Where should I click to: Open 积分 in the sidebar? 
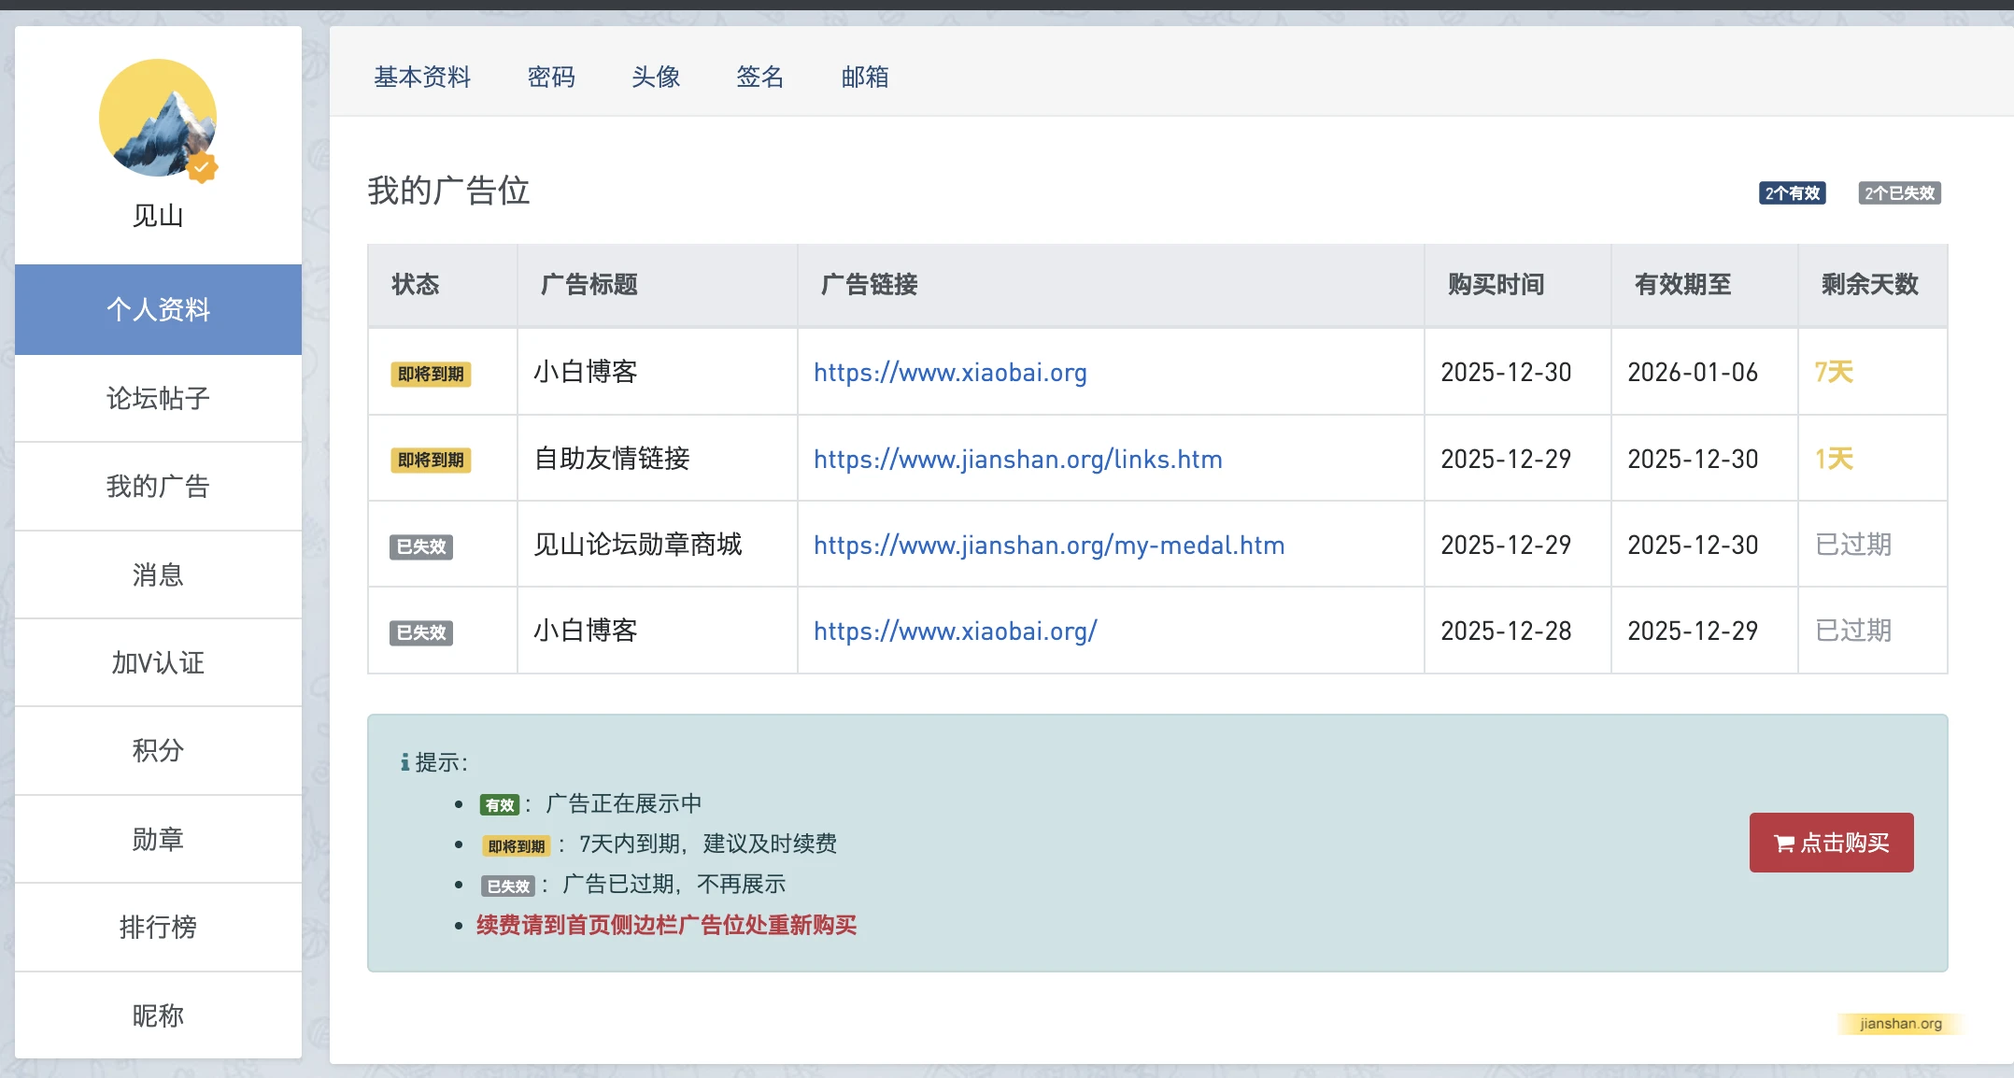coord(158,750)
